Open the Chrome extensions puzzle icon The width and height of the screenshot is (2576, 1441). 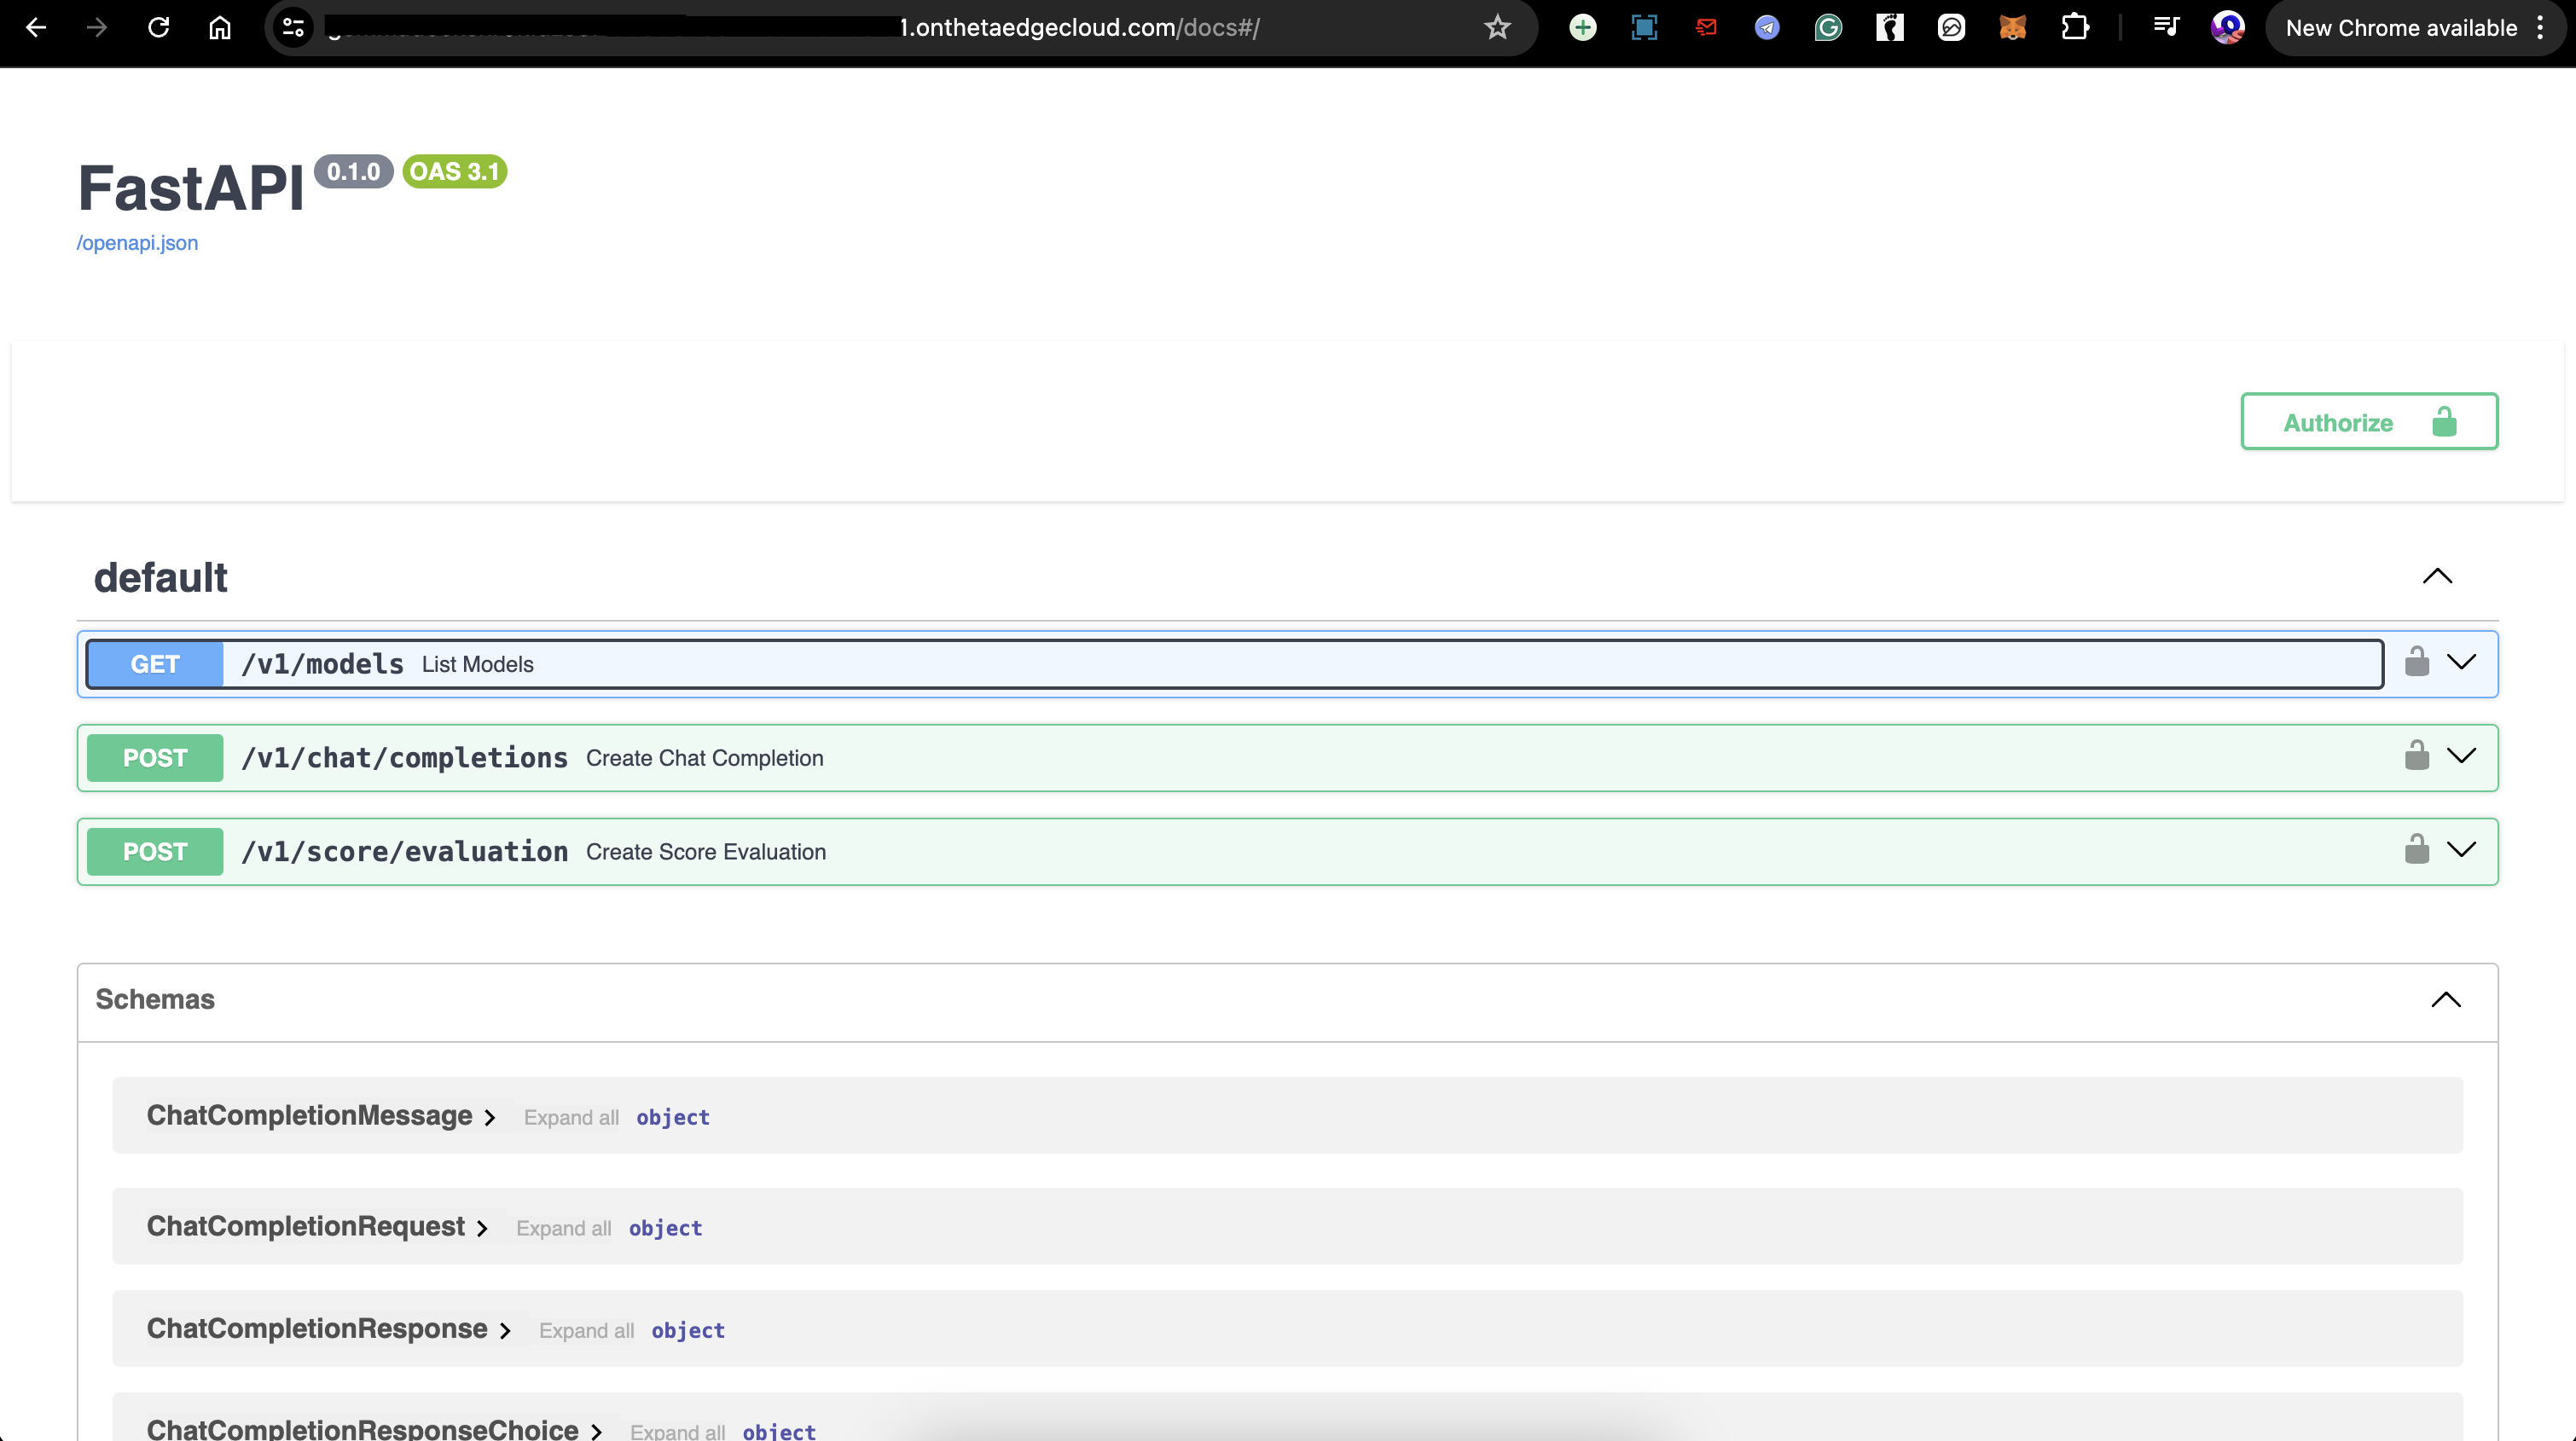click(x=2074, y=28)
